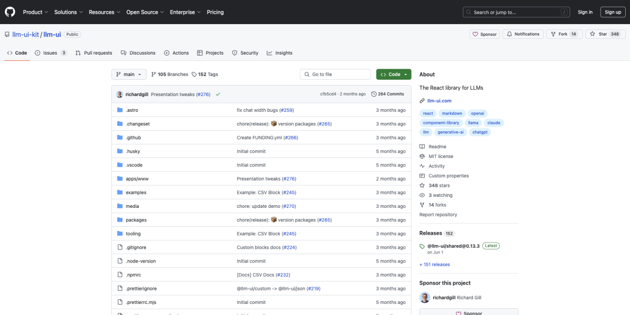Open Notifications bell button
Screen dimensions: 630x315
(523, 34)
